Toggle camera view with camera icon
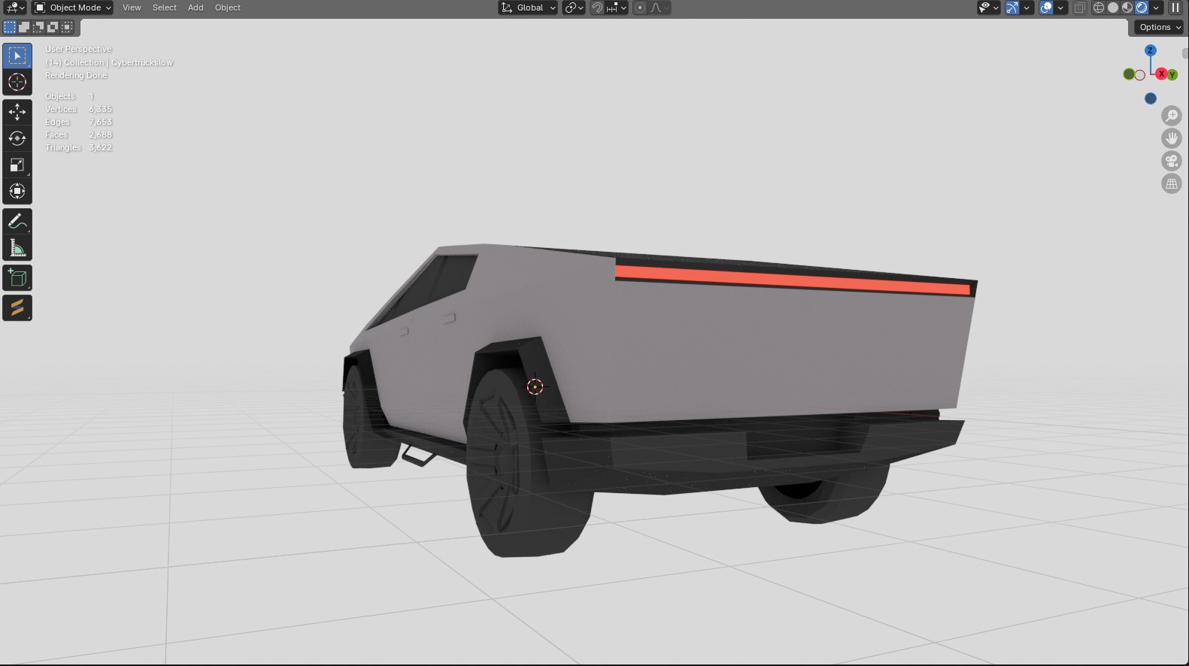Screen dimensions: 1189x666 coord(1172,161)
